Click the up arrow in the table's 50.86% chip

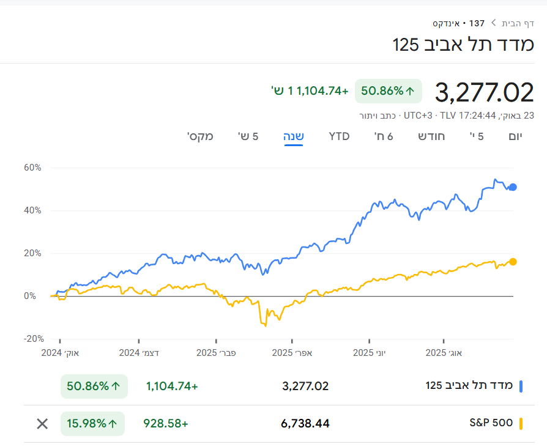116,386
